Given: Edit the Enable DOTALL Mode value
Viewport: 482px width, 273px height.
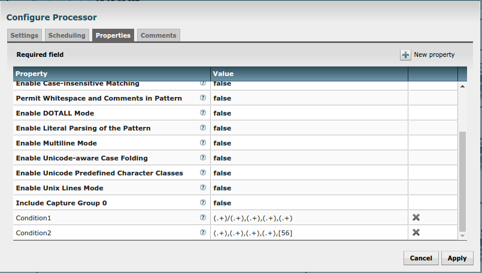Looking at the screenshot, I should (x=308, y=113).
